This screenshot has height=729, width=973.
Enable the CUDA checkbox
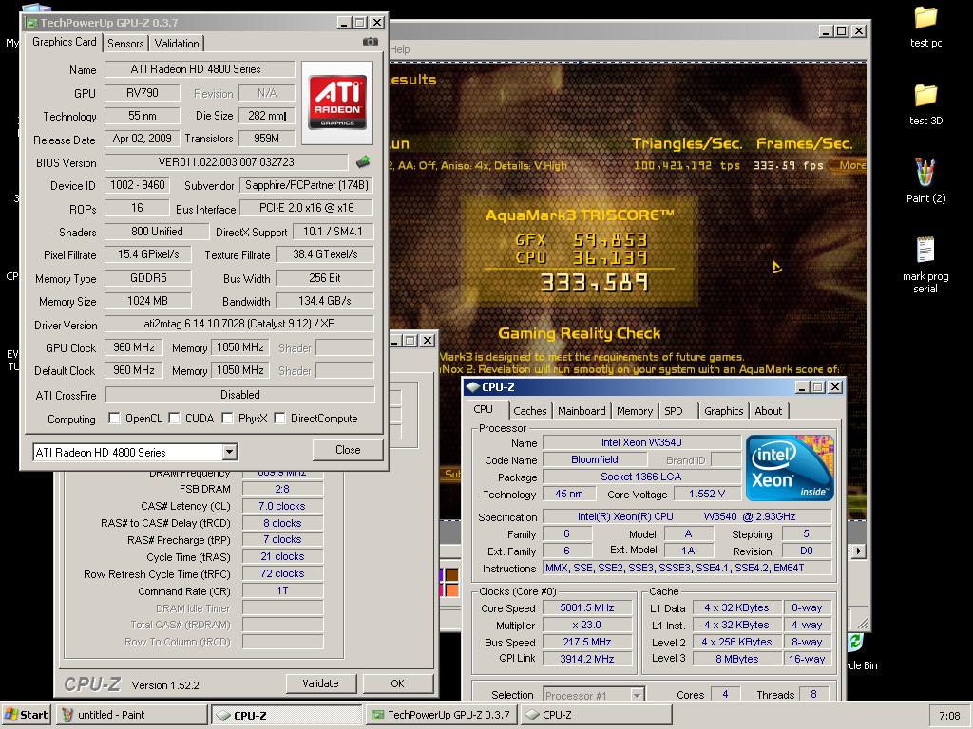pos(175,419)
